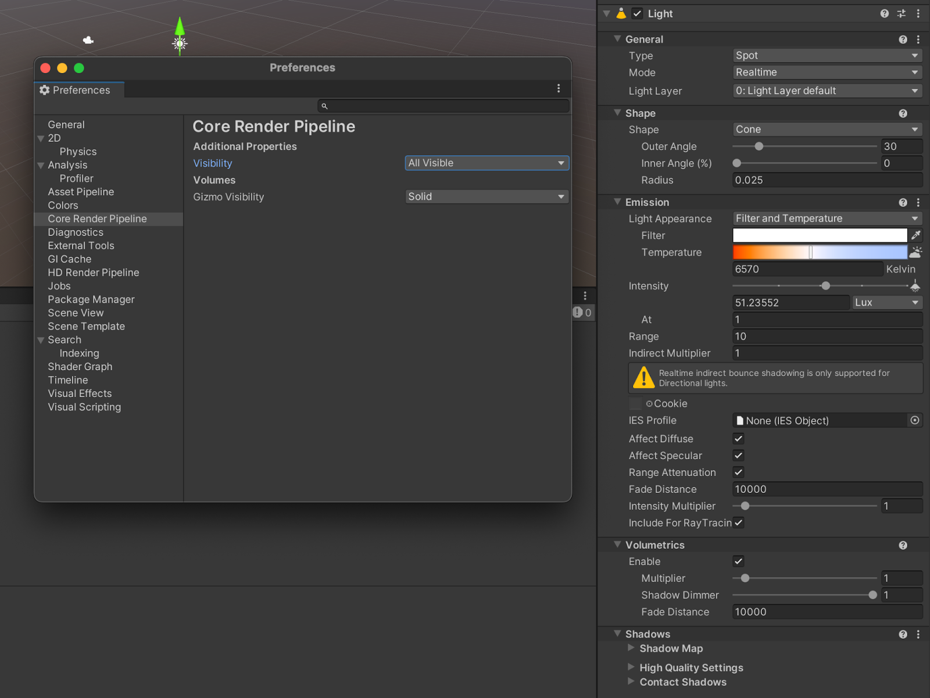Screen dimensions: 930x698
Task: Disable the Affect Diffuse checkbox
Action: click(738, 439)
